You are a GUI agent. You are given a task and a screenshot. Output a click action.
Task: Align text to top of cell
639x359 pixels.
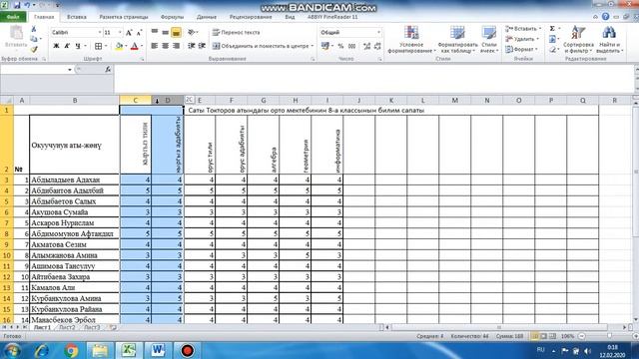155,32
